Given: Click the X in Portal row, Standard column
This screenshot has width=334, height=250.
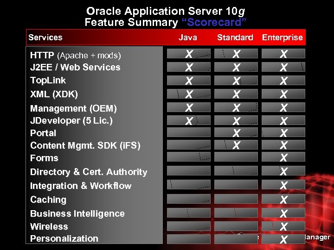Looking at the screenshot, I should [236, 133].
